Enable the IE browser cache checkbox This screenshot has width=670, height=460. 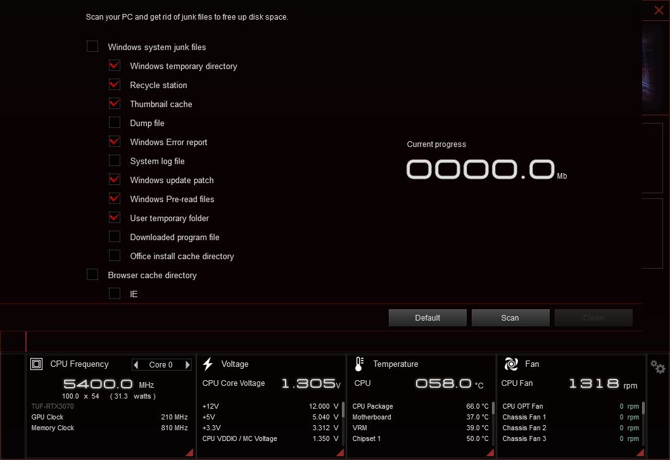click(115, 293)
